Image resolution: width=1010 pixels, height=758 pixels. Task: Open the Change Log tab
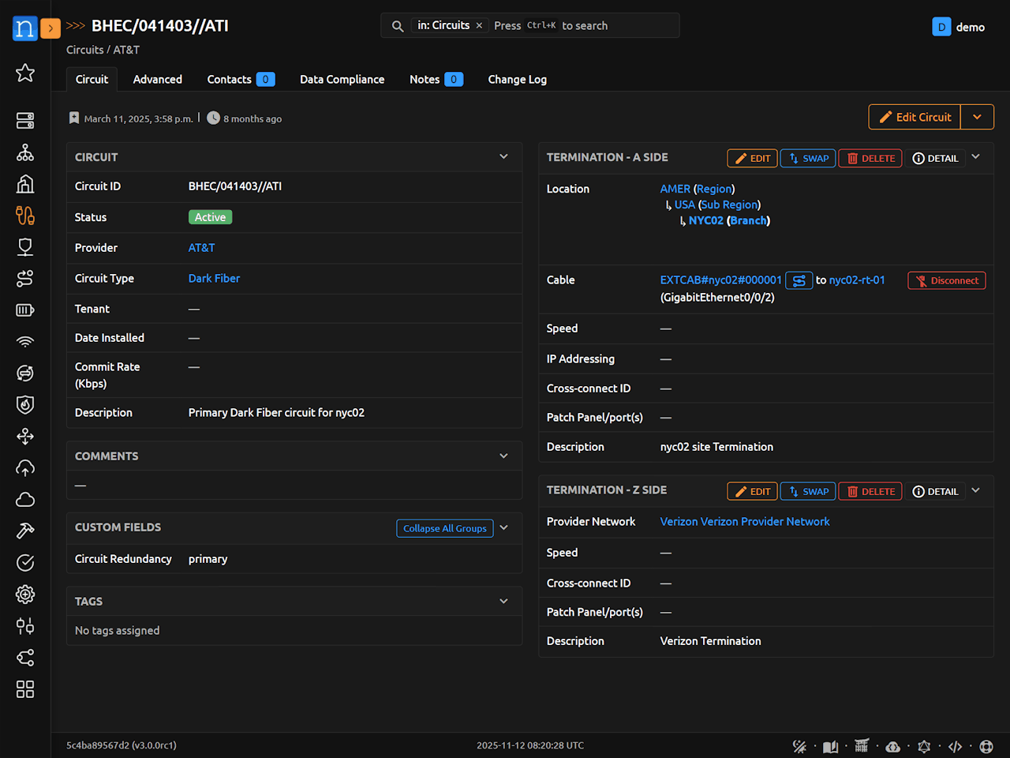click(517, 79)
